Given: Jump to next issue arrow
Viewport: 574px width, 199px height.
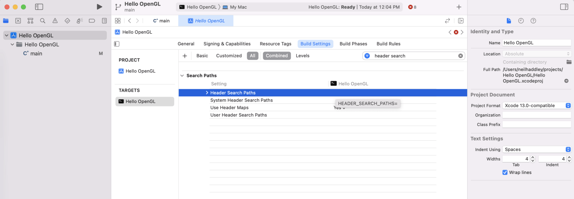Looking at the screenshot, I should click(462, 32).
